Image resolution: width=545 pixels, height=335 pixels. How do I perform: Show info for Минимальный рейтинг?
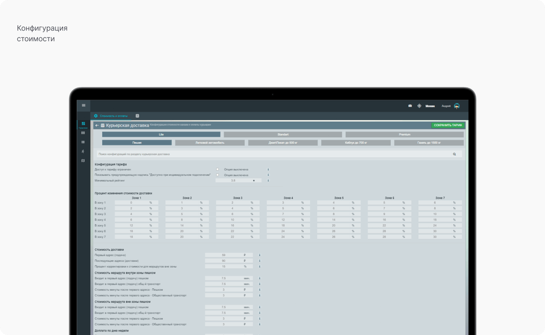[268, 180]
